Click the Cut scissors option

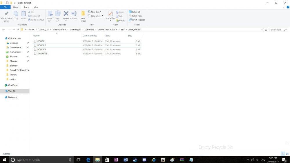(x=31, y=12)
